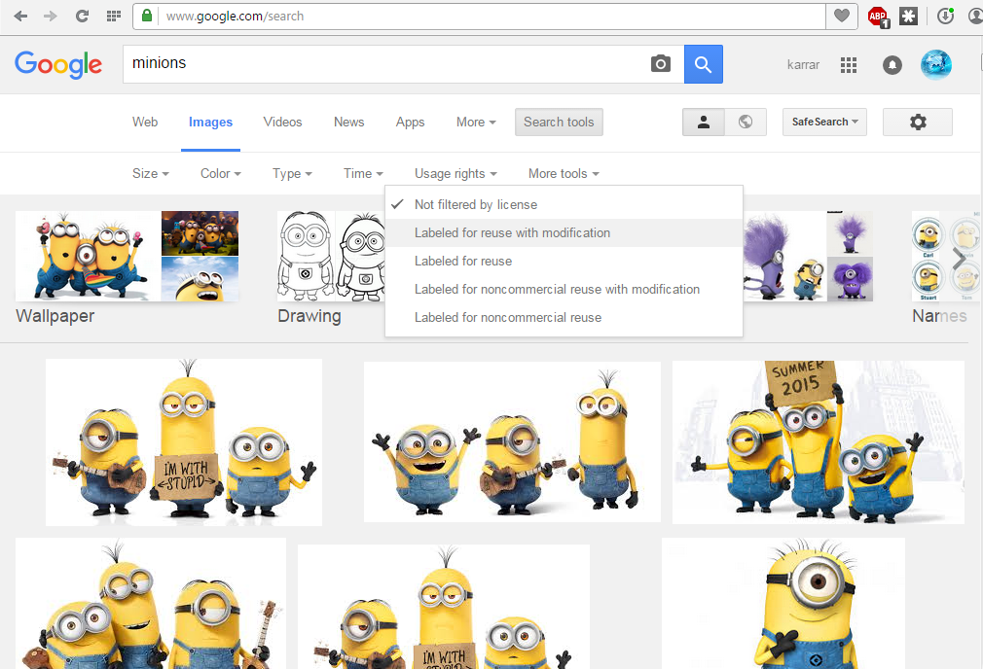Switch to the Web tab

coord(145,123)
